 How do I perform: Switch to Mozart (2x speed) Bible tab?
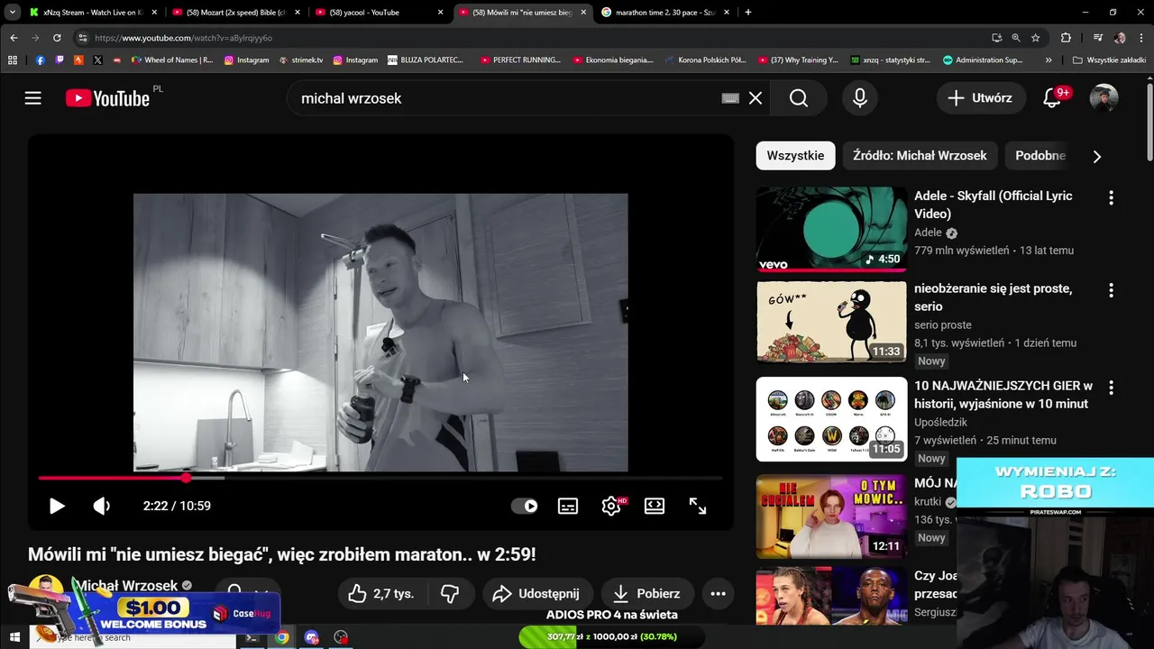coord(234,13)
